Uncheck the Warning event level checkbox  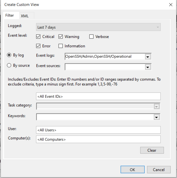tap(60, 37)
